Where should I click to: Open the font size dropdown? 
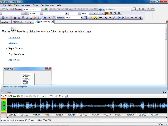79,13
